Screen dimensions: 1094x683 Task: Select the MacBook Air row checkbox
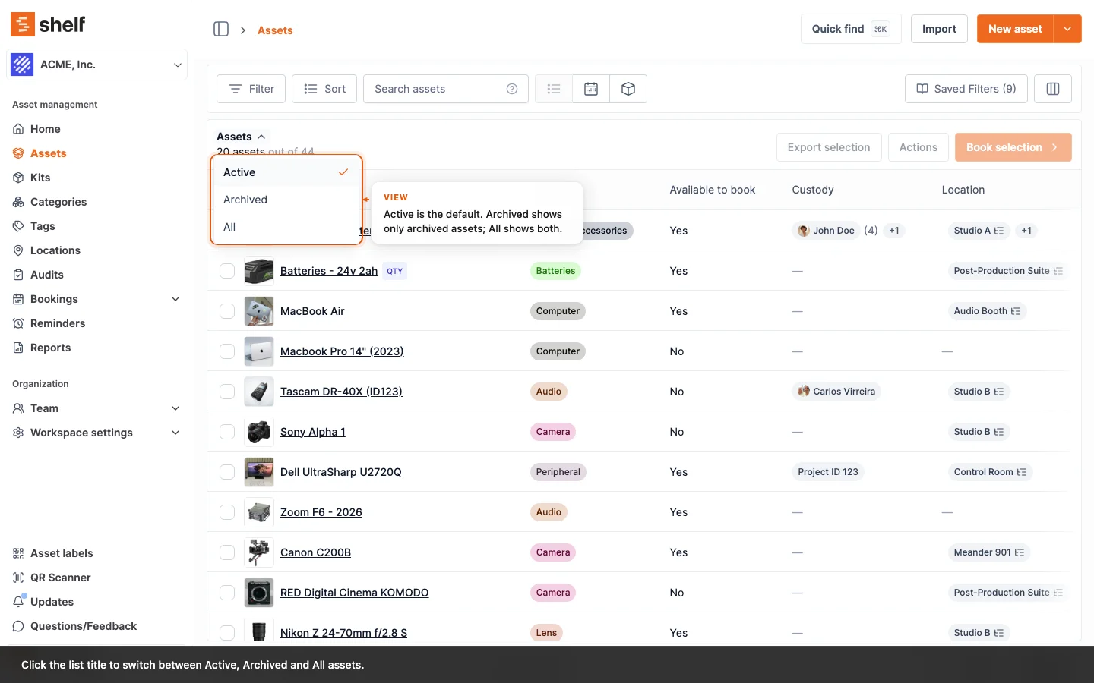click(227, 311)
